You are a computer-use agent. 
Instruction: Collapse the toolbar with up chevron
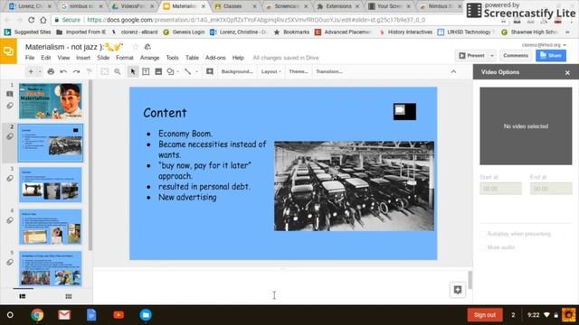pos(453,71)
